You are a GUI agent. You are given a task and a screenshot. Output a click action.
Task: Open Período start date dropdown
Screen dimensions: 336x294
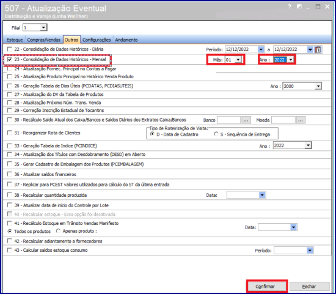click(261, 50)
